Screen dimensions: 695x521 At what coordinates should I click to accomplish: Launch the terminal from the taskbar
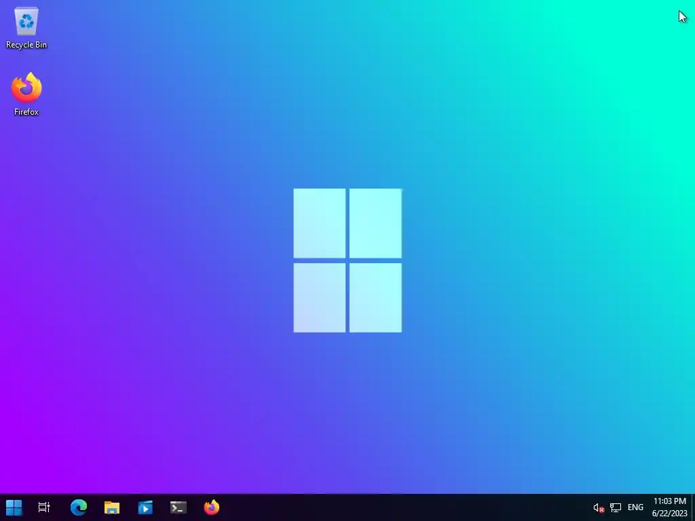[x=179, y=507]
